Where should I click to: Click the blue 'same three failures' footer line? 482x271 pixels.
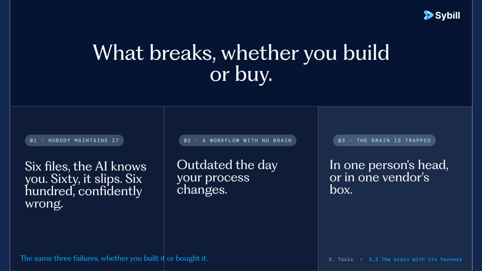click(x=114, y=258)
